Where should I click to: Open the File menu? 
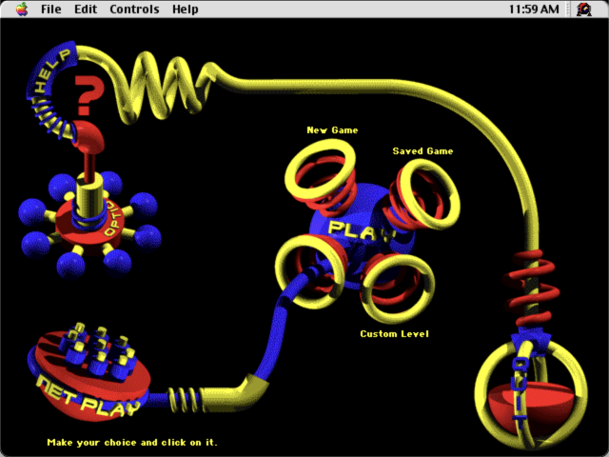pyautogui.click(x=50, y=9)
